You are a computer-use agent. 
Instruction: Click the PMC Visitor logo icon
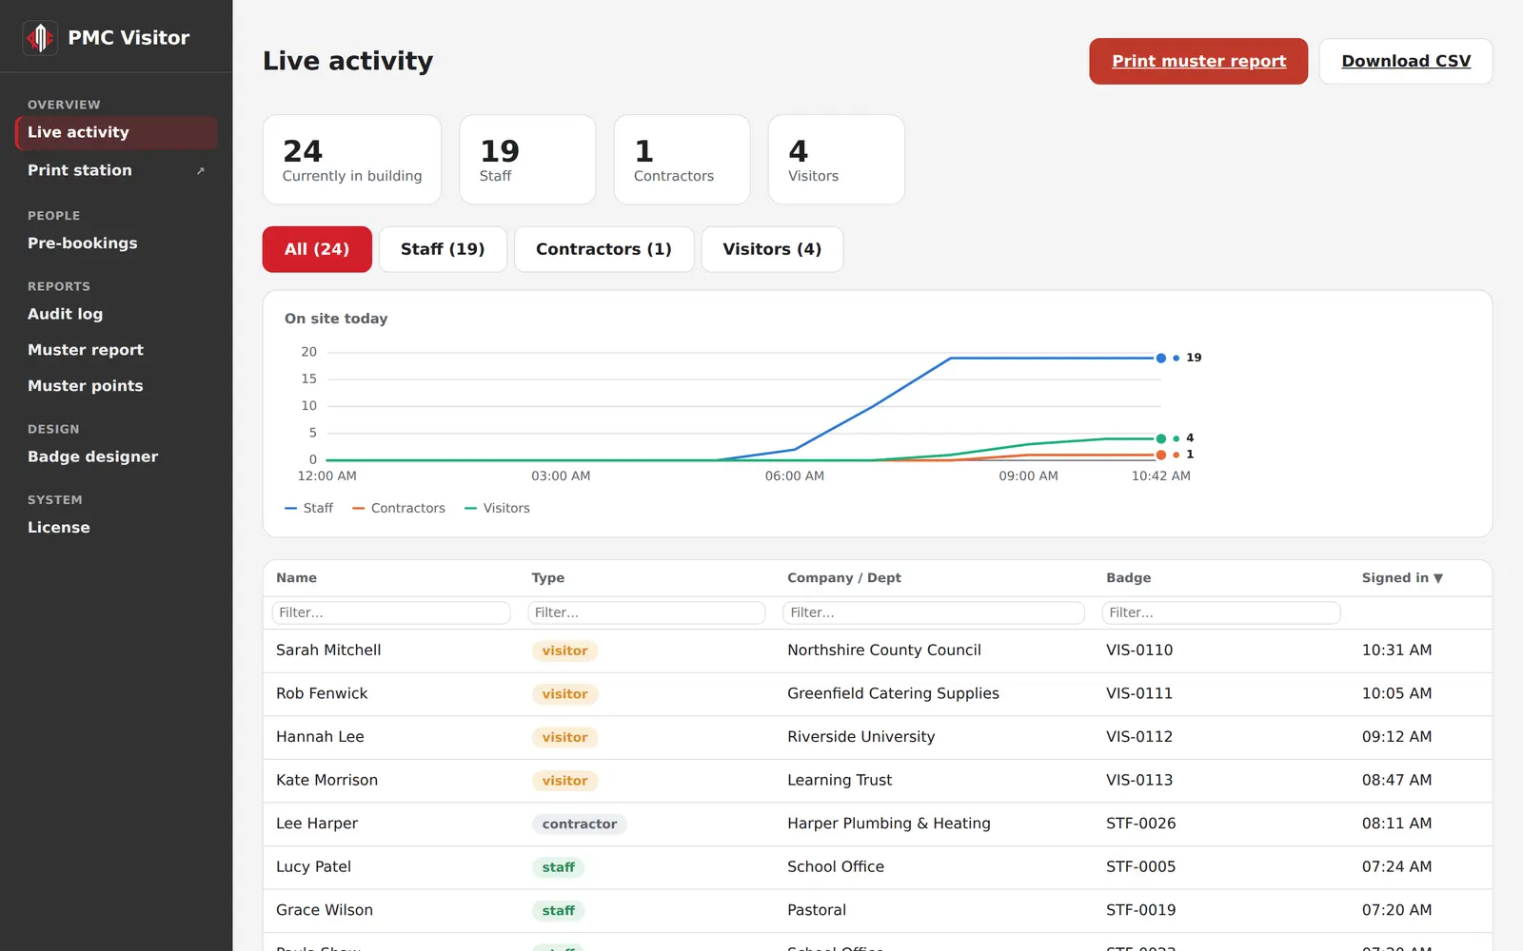[x=40, y=38]
